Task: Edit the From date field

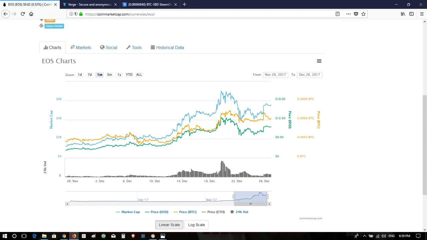Action: coord(275,75)
